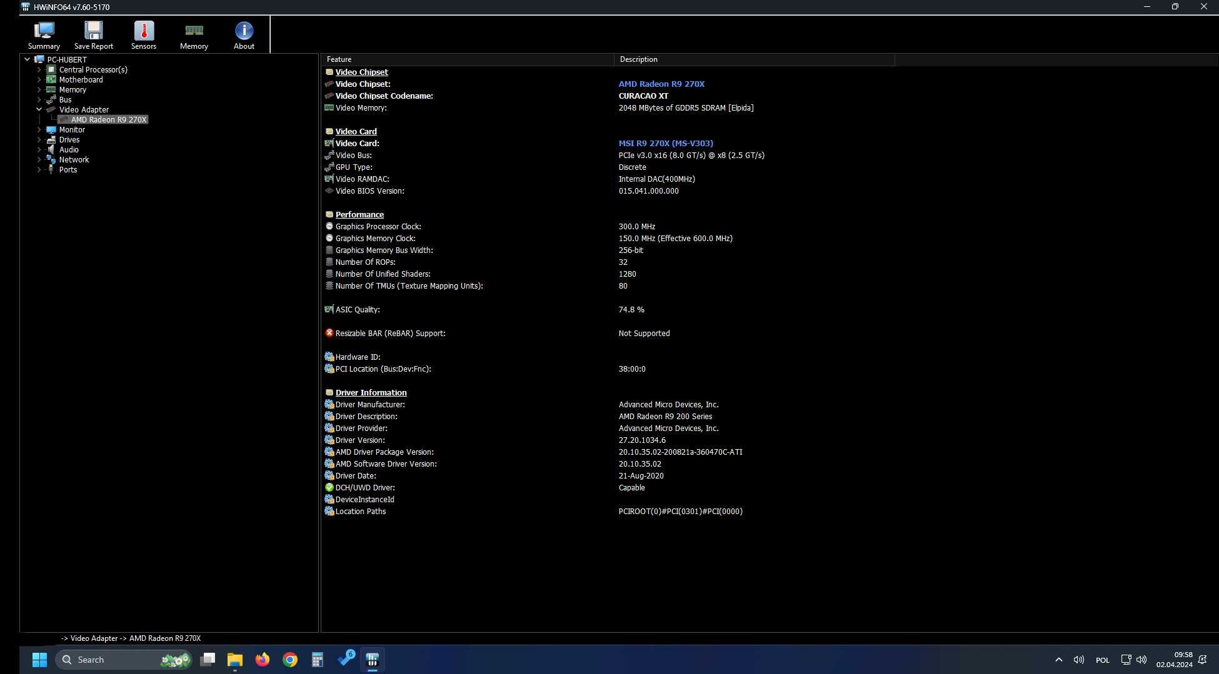Viewport: 1219px width, 674px height.
Task: Select Central Processor(s) in tree
Action: pos(93,69)
